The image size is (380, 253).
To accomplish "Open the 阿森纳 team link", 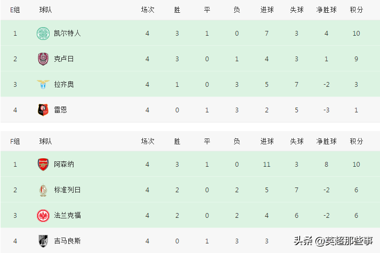I will 64,164.
